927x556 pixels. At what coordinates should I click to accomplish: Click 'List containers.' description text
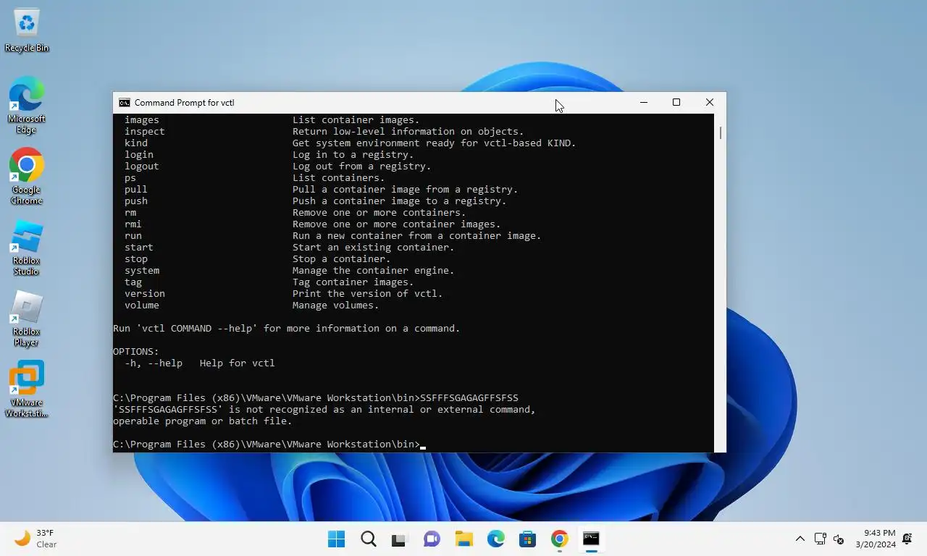339,178
